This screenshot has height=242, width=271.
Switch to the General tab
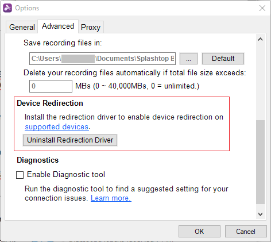22,27
